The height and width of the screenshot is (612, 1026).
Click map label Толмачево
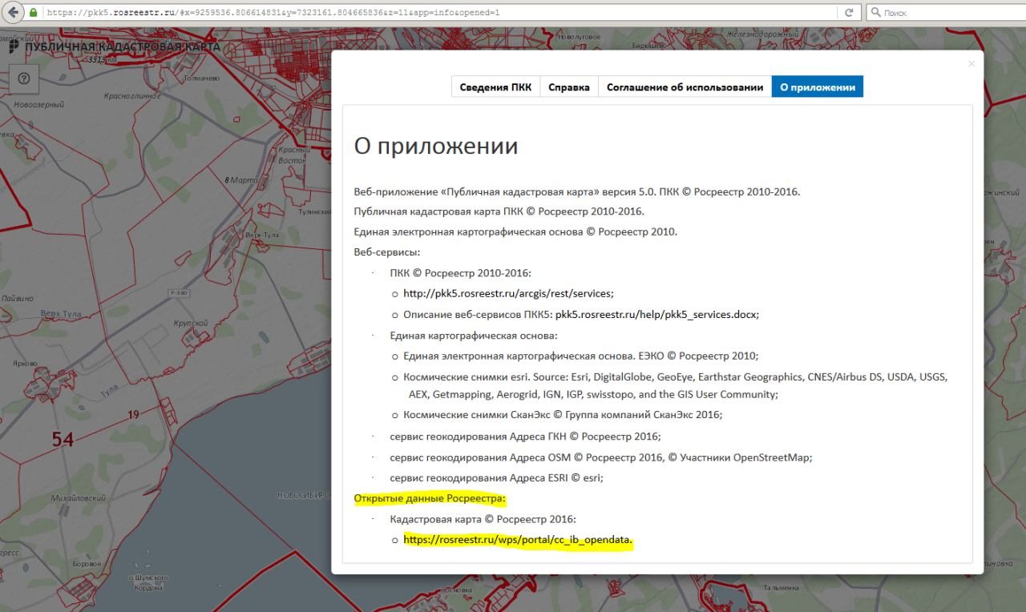[x=200, y=79]
